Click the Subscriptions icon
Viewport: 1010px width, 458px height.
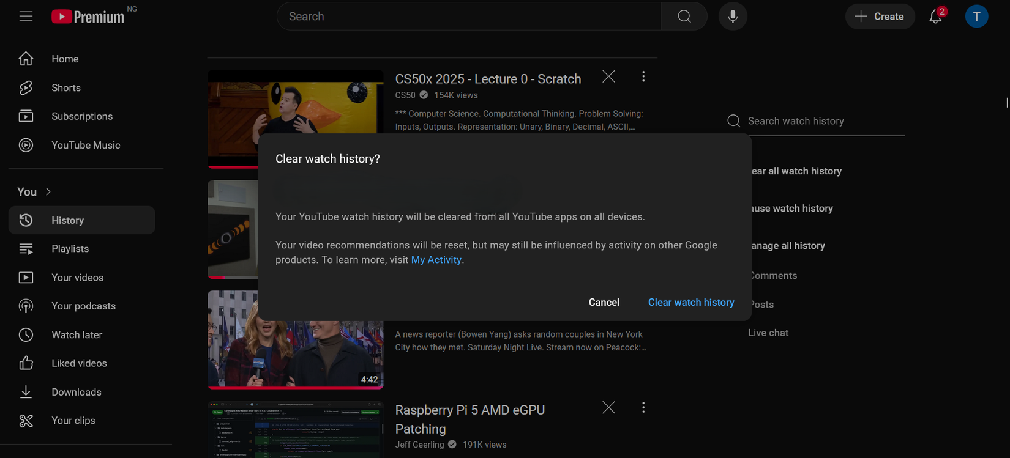pyautogui.click(x=26, y=116)
